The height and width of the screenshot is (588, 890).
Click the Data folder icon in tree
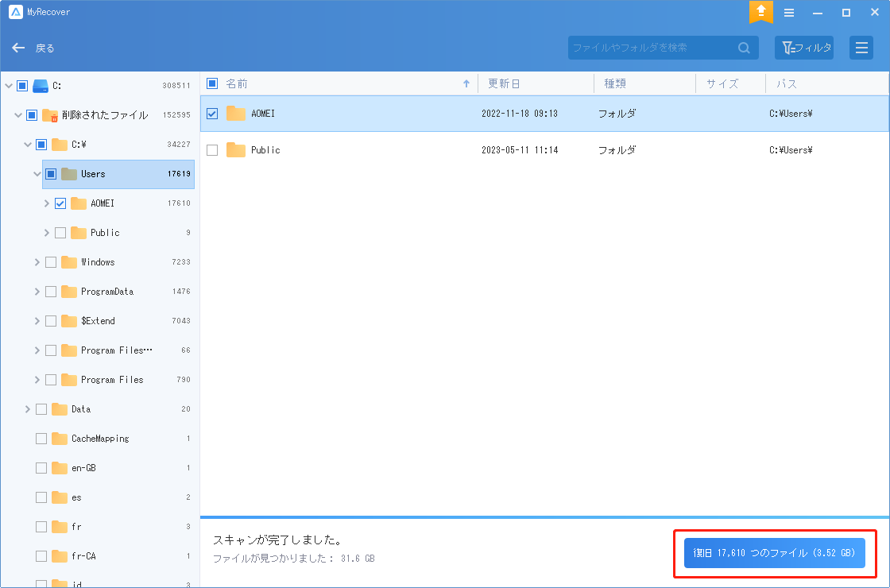click(x=60, y=409)
